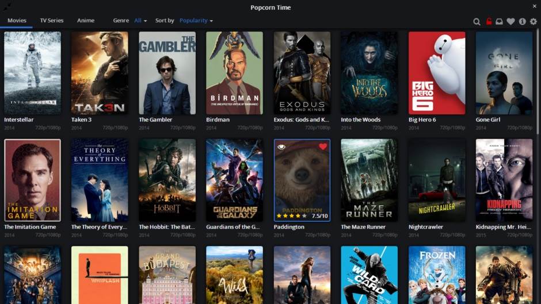
Task: Click the fullscreen arrows icon in title bar
Action: [7, 6]
